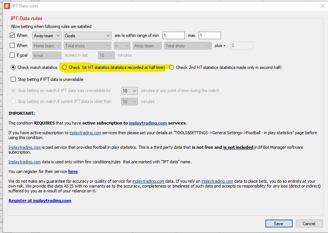328x233 pixels.
Task: Open 'Register at inplaytrading.com' link
Action: pyautogui.click(x=40, y=201)
